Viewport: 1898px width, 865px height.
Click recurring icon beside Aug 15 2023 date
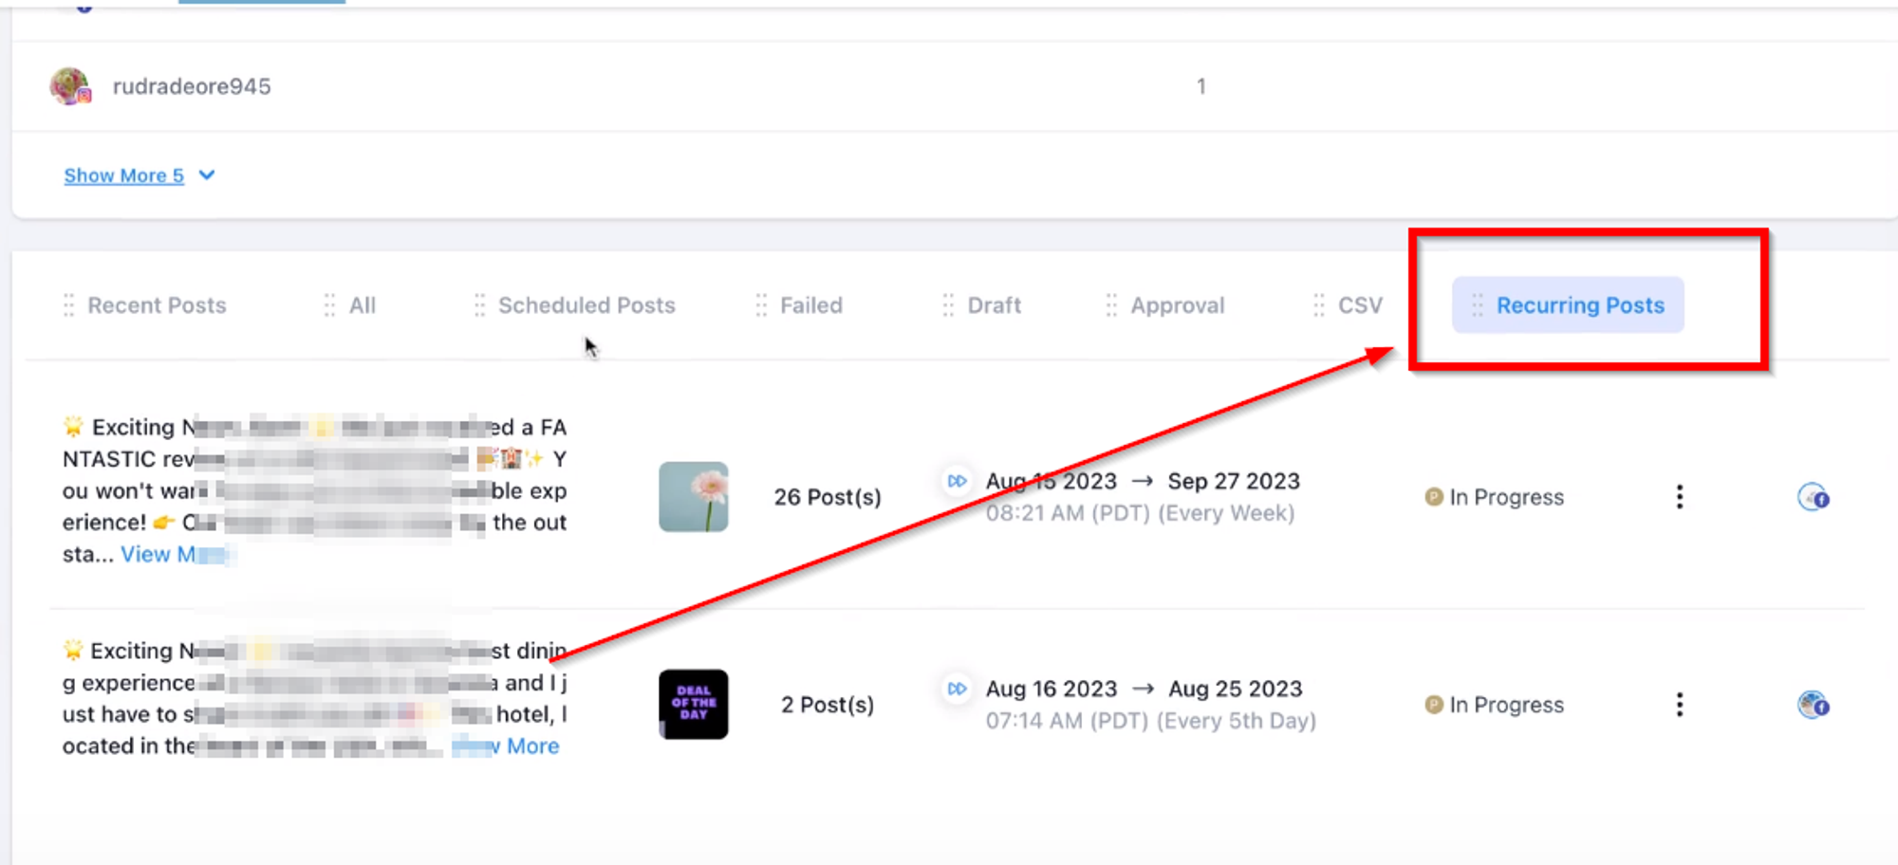click(957, 481)
